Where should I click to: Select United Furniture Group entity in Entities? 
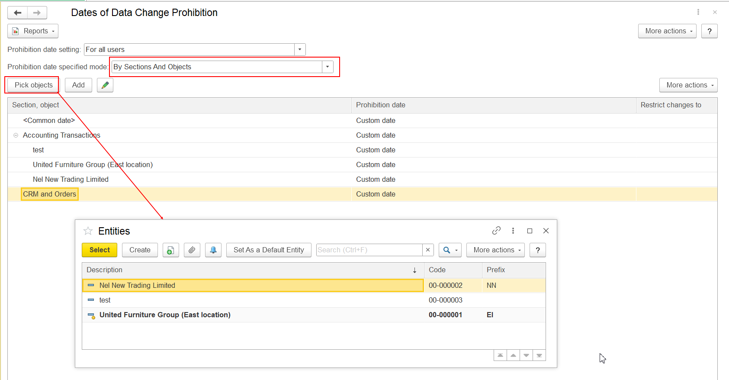click(314, 315)
